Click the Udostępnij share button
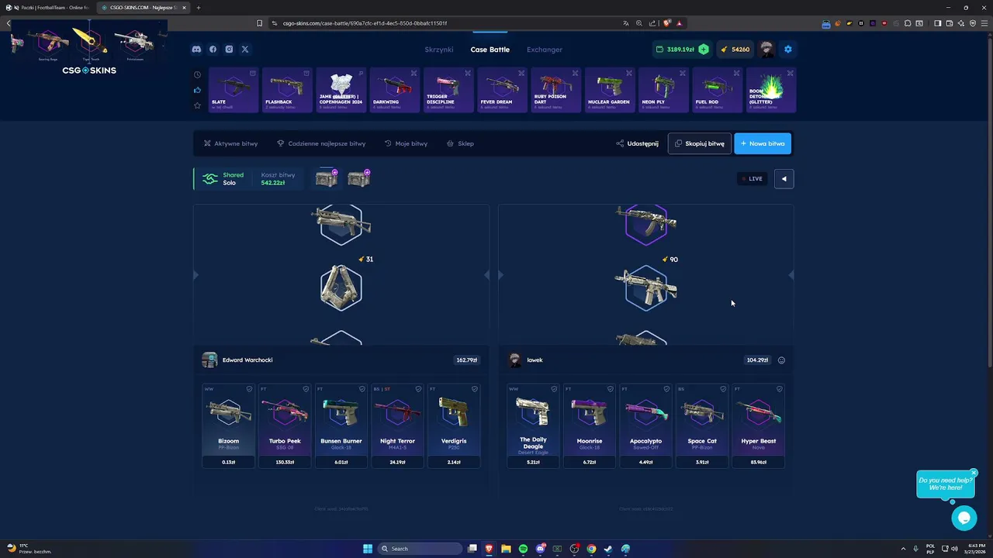993x558 pixels. [638, 143]
